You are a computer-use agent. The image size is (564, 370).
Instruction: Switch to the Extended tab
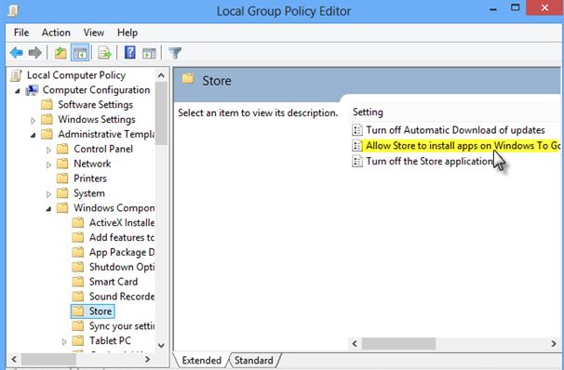201,361
